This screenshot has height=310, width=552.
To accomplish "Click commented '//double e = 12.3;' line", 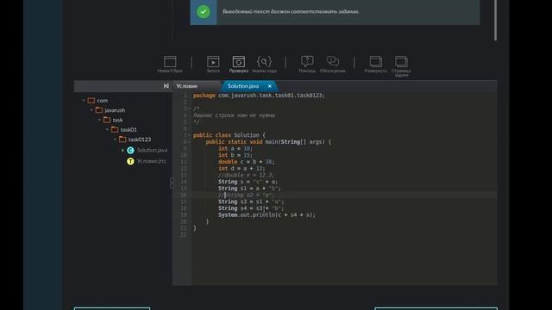I will coord(246,175).
